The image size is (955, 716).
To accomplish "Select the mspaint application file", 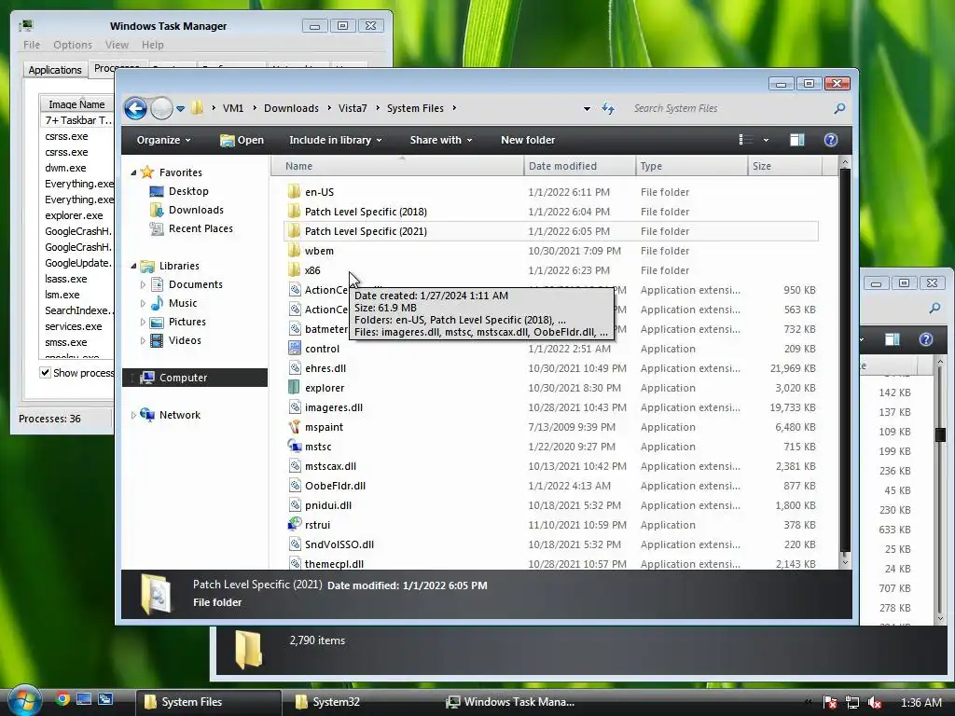I will pos(551,427).
